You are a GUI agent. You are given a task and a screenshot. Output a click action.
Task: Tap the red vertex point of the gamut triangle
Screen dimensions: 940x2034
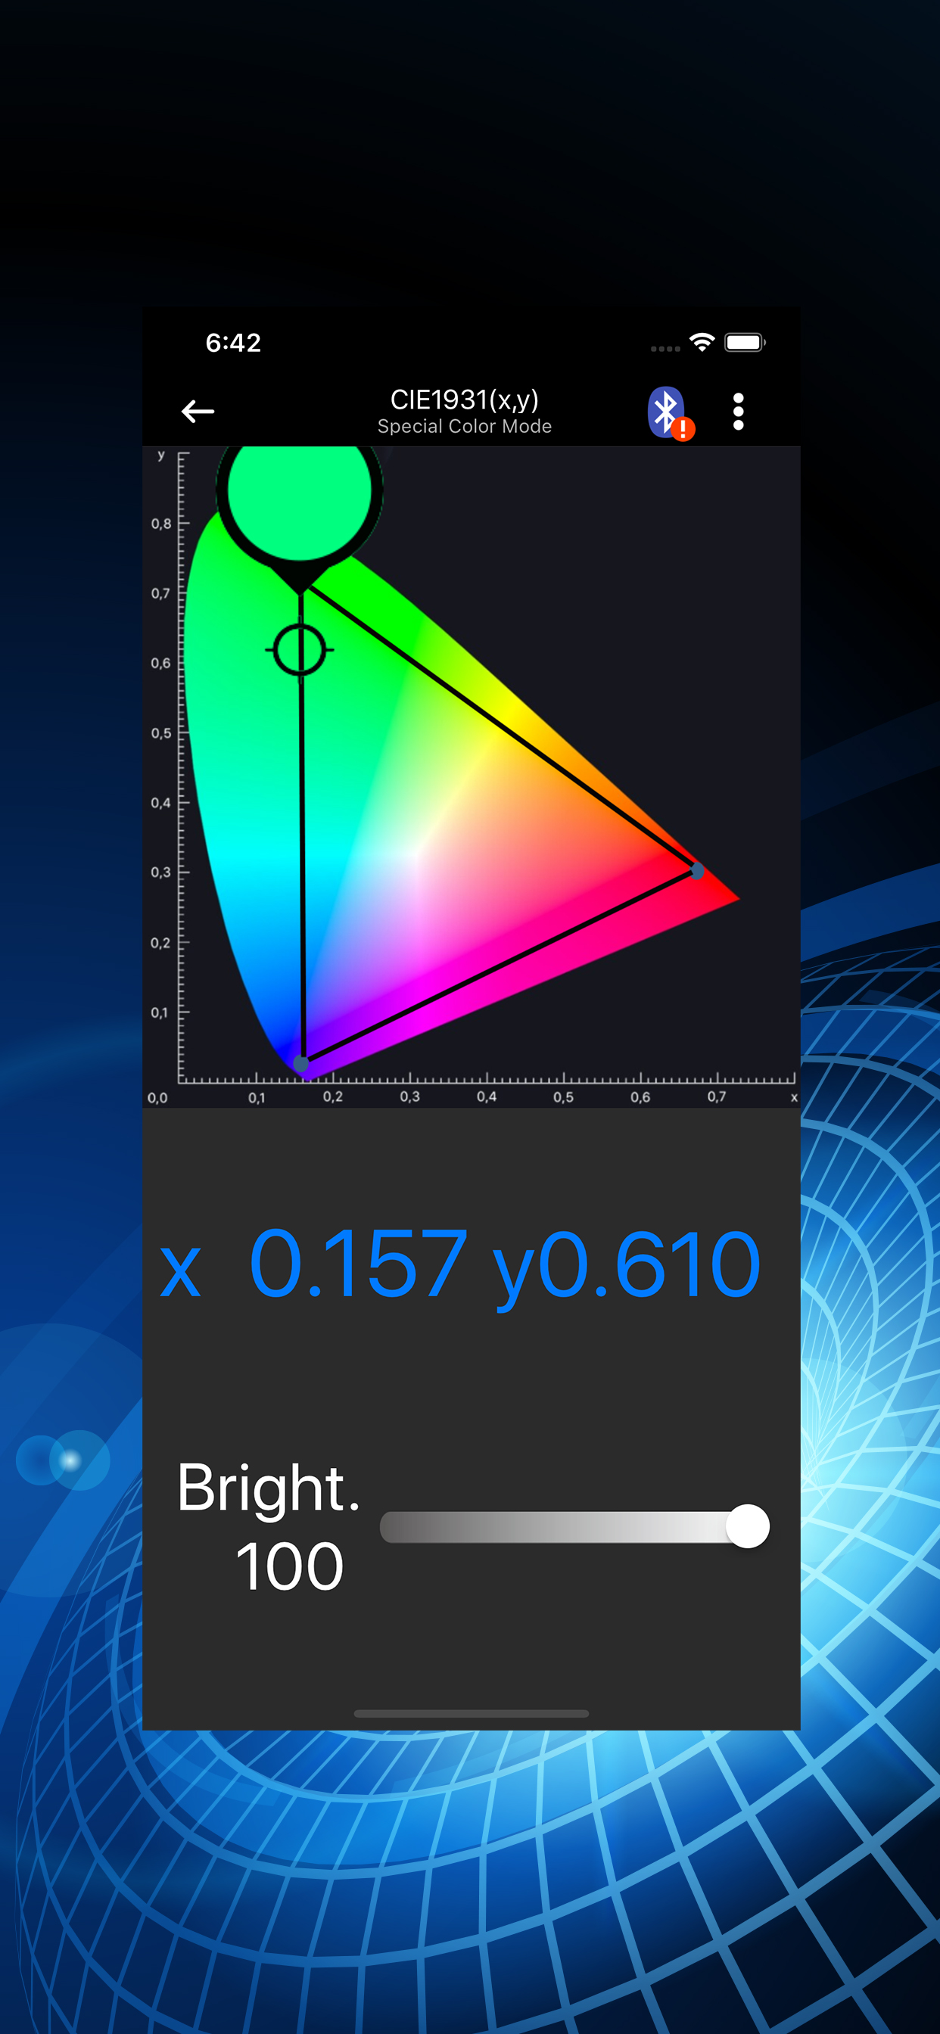point(697,870)
